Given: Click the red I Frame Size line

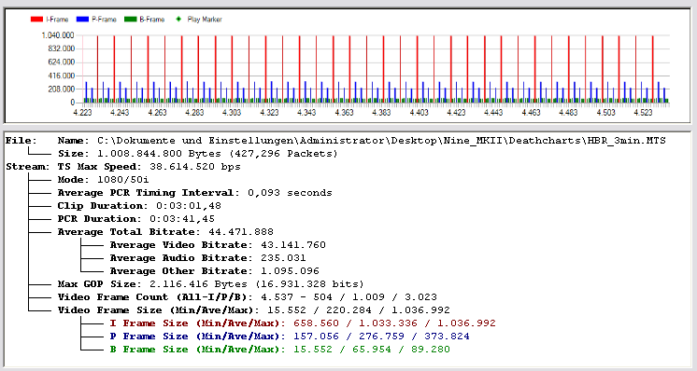Looking at the screenshot, I should tap(303, 323).
